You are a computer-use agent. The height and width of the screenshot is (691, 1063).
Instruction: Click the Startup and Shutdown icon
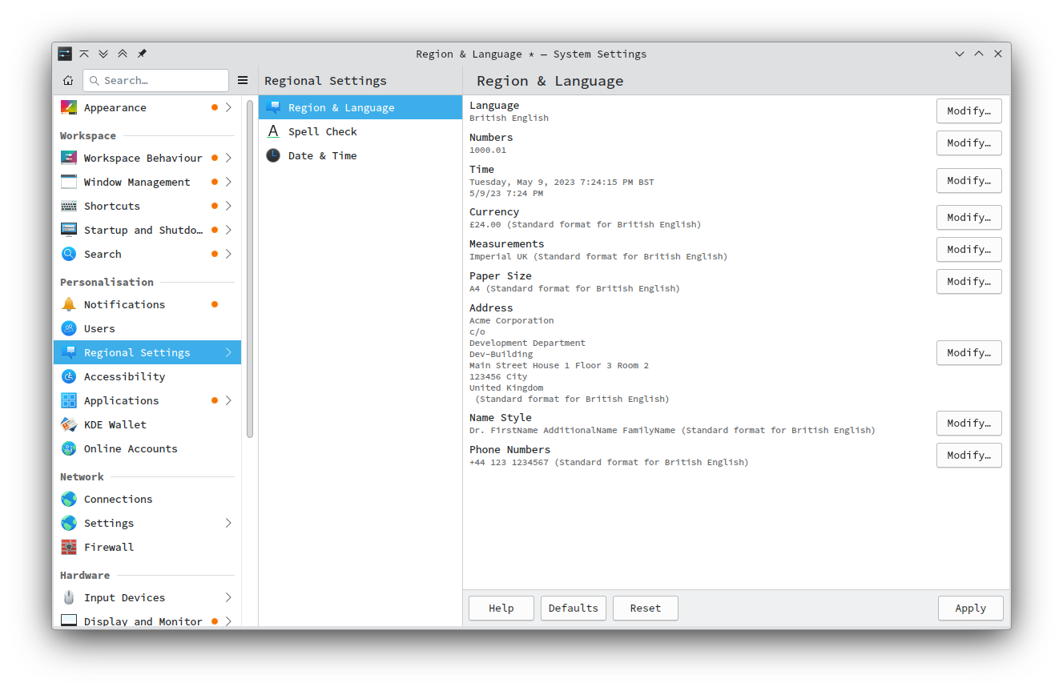[69, 230]
